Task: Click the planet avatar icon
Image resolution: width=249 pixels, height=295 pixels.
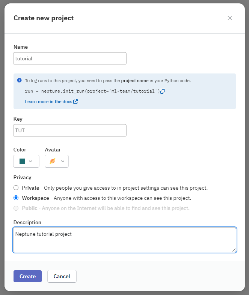Action: (x=53, y=161)
